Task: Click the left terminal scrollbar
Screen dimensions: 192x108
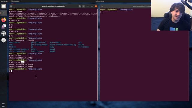Action: coord(98,55)
